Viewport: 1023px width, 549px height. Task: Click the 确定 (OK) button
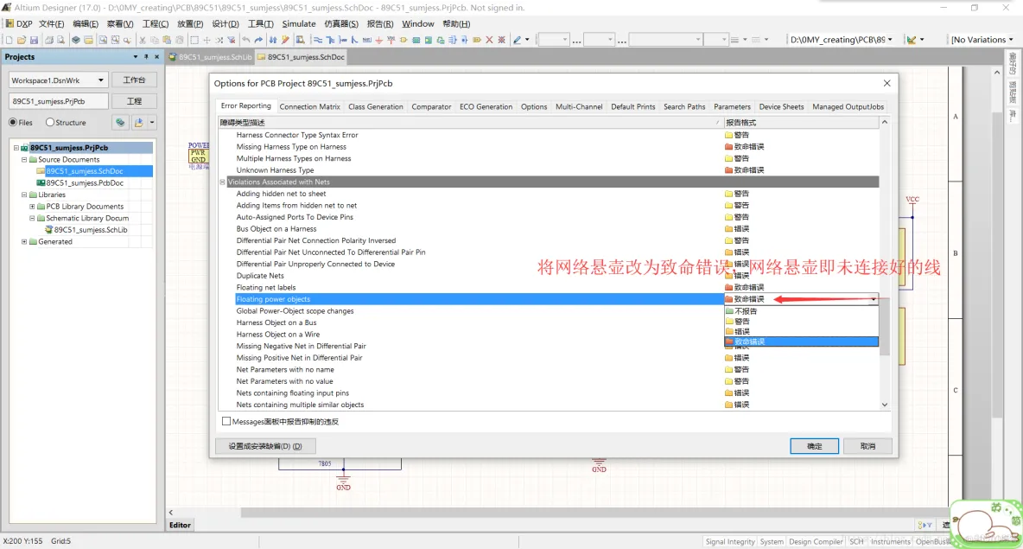(814, 446)
